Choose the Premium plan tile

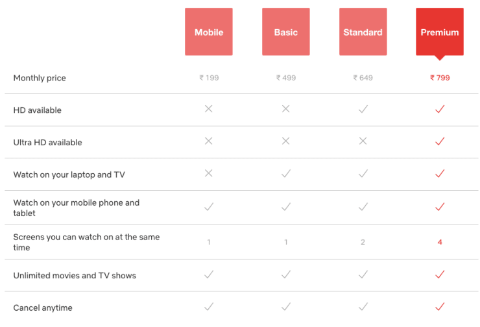pyautogui.click(x=440, y=32)
